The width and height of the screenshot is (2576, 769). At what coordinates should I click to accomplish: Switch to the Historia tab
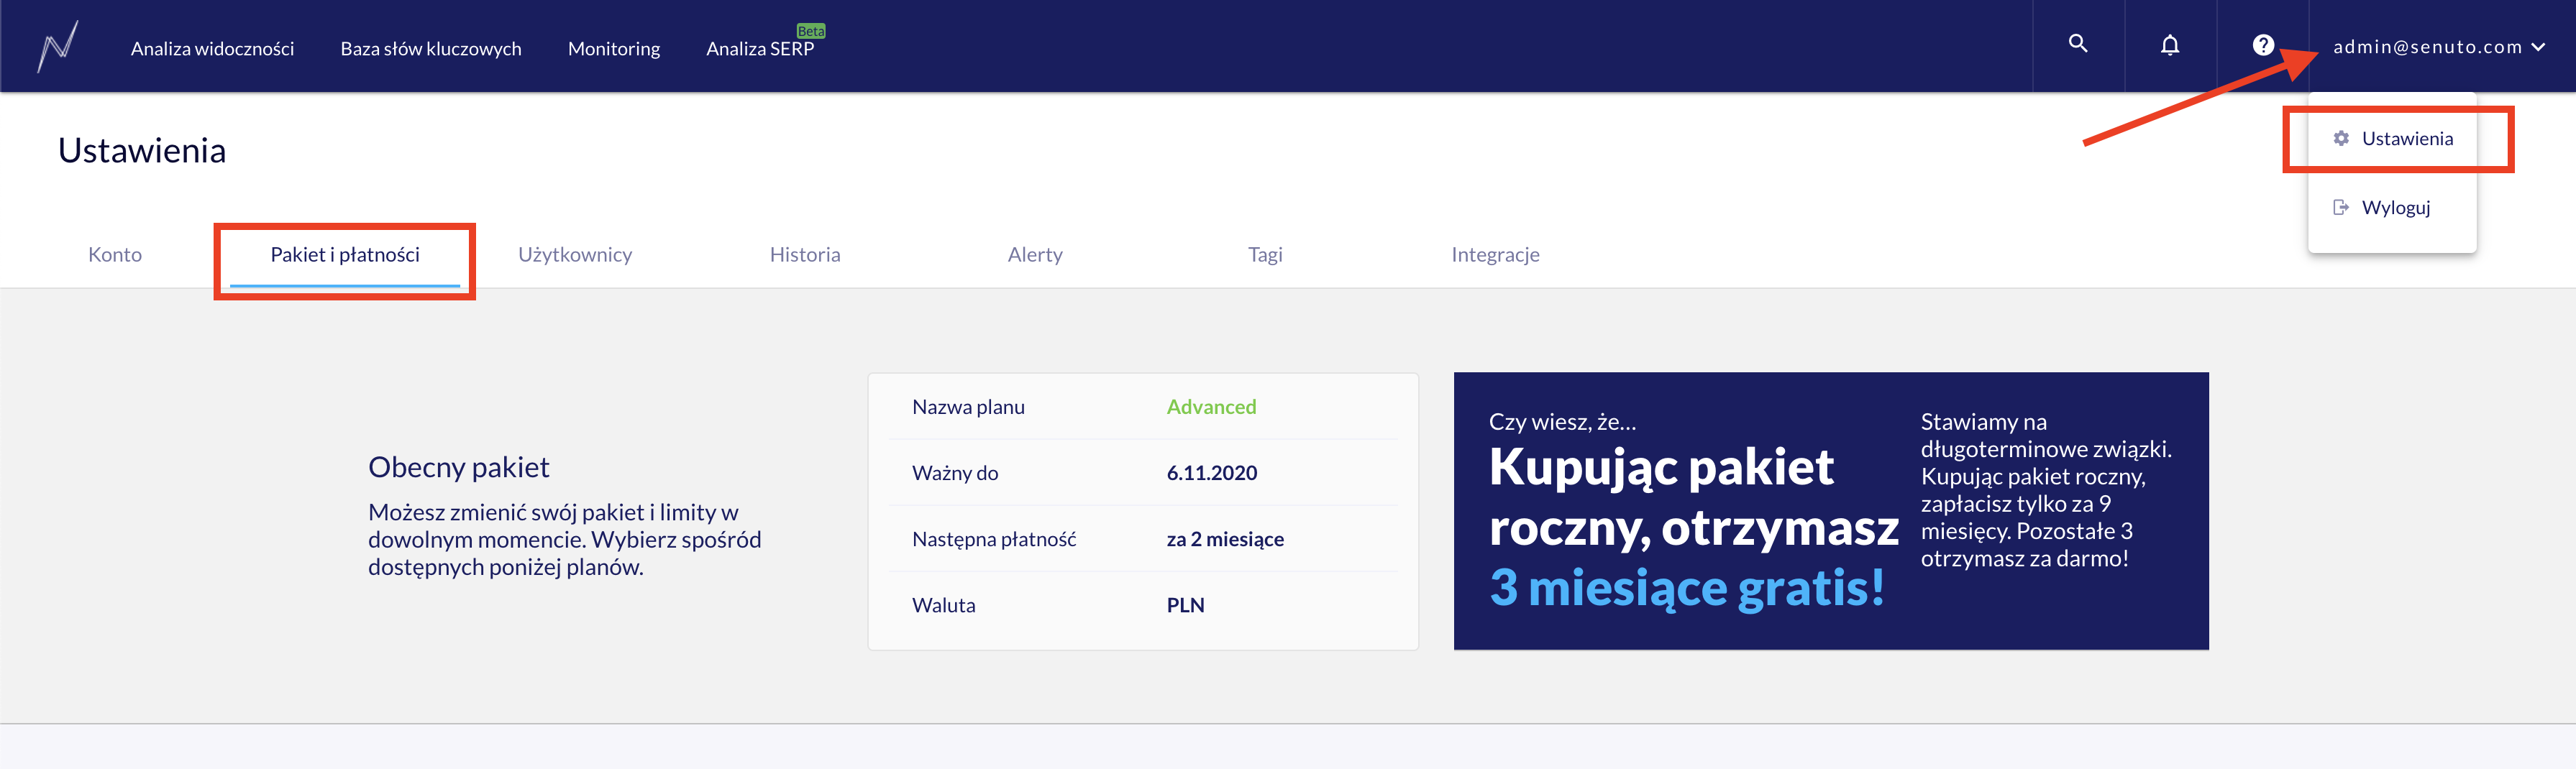pyautogui.click(x=805, y=255)
